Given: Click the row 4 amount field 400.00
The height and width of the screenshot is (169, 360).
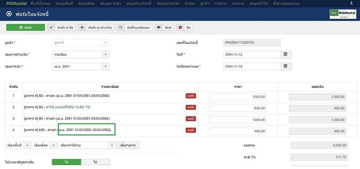Looking at the screenshot, I should click(x=318, y=131).
